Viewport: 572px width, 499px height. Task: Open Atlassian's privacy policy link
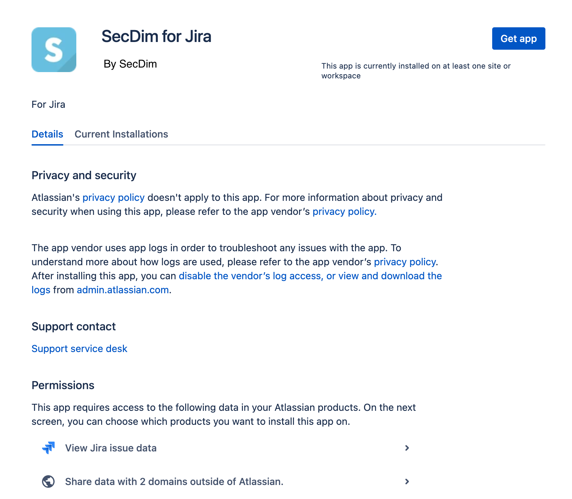tap(113, 197)
